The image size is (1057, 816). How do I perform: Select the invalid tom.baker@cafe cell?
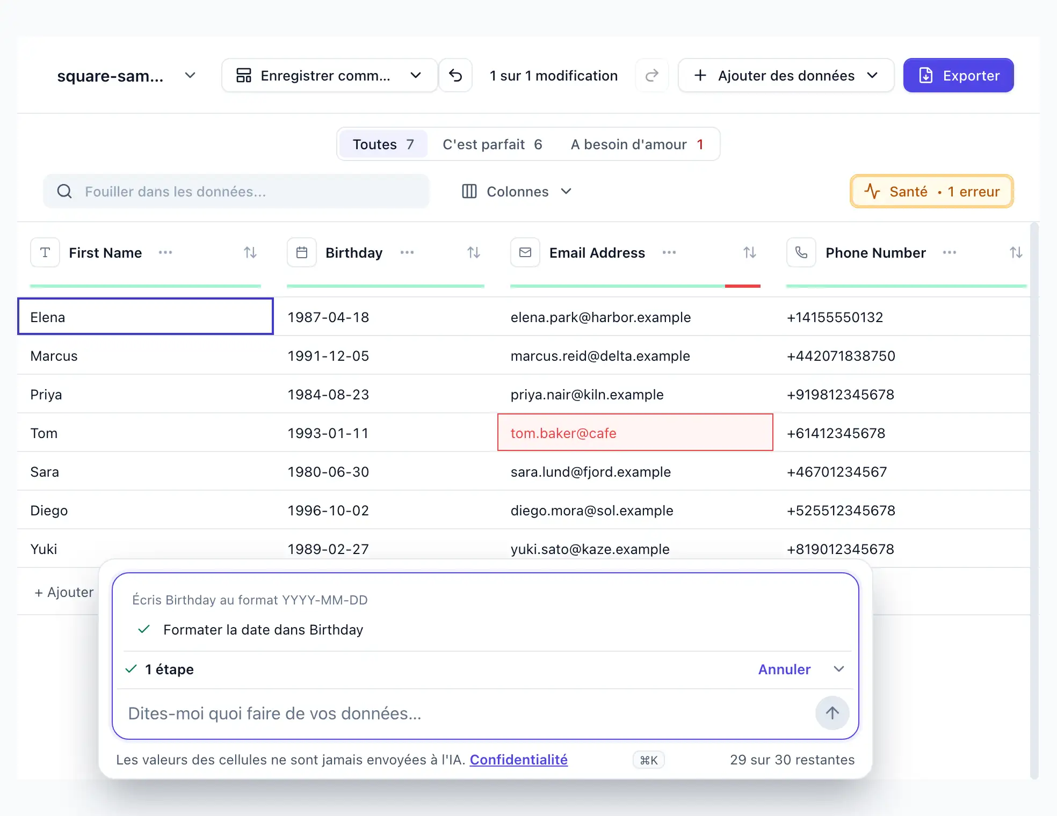(x=635, y=432)
